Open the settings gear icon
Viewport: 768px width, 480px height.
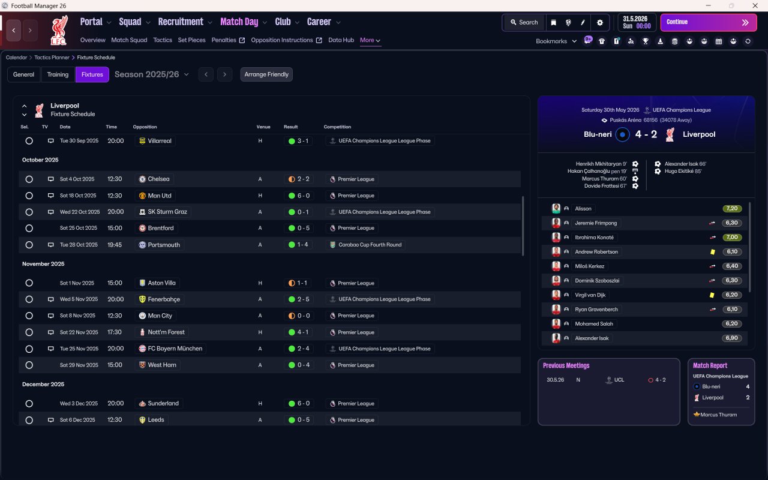pos(599,22)
